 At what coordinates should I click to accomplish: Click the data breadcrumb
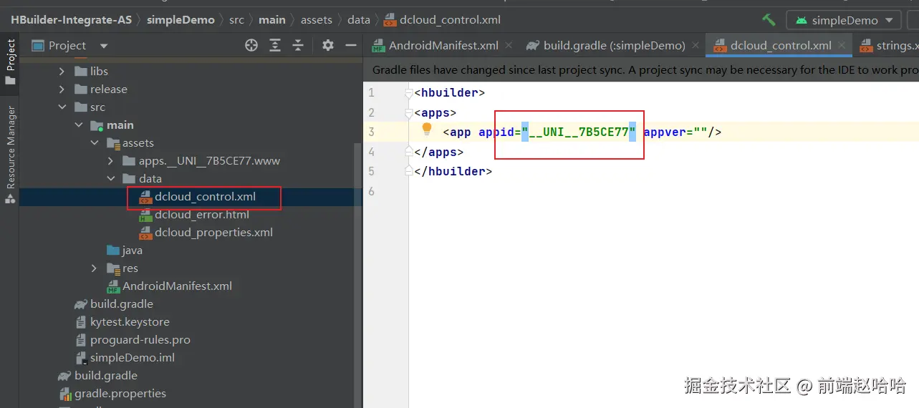[359, 20]
